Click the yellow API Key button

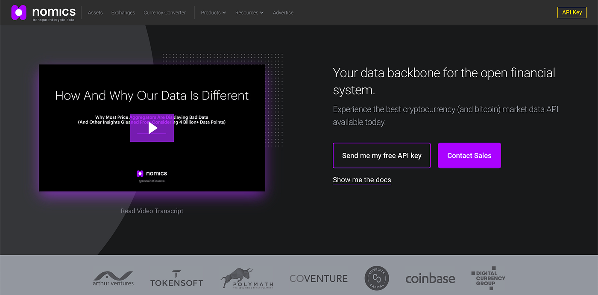point(572,12)
